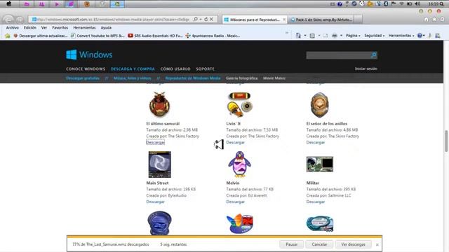449x252 pixels.
Task: Expand the address bar autocomplete dropdown arrow
Action: [201, 19]
